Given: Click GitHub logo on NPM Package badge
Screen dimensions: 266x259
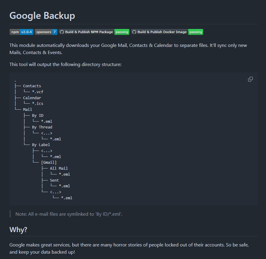Looking at the screenshot, I should [x=62, y=32].
